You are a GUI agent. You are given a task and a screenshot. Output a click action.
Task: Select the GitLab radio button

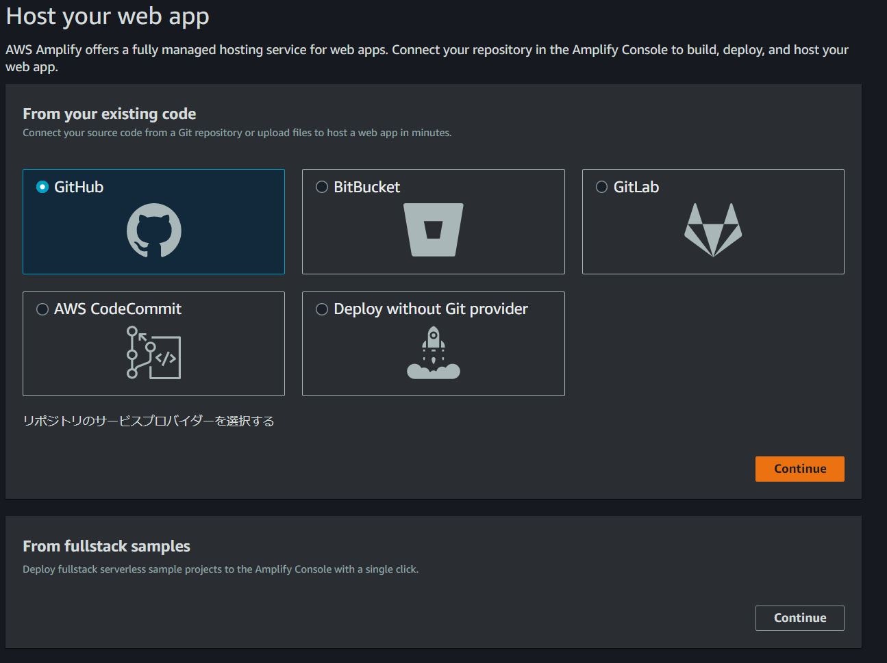tap(601, 187)
